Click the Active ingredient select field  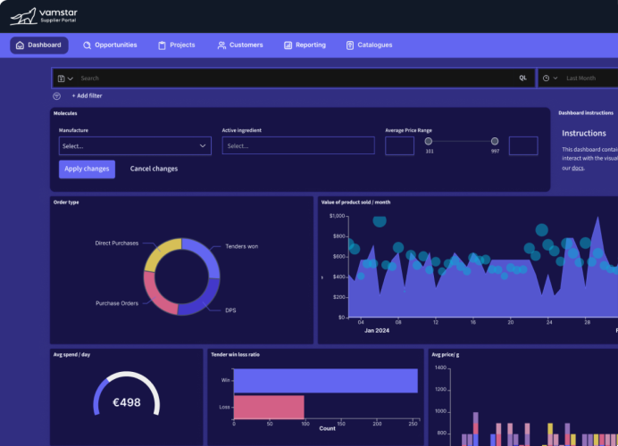(x=298, y=145)
